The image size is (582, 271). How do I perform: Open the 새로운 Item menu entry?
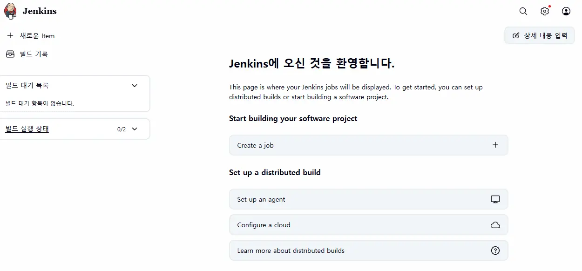click(x=37, y=36)
